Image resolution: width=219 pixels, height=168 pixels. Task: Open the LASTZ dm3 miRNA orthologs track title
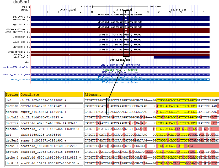click(120, 65)
